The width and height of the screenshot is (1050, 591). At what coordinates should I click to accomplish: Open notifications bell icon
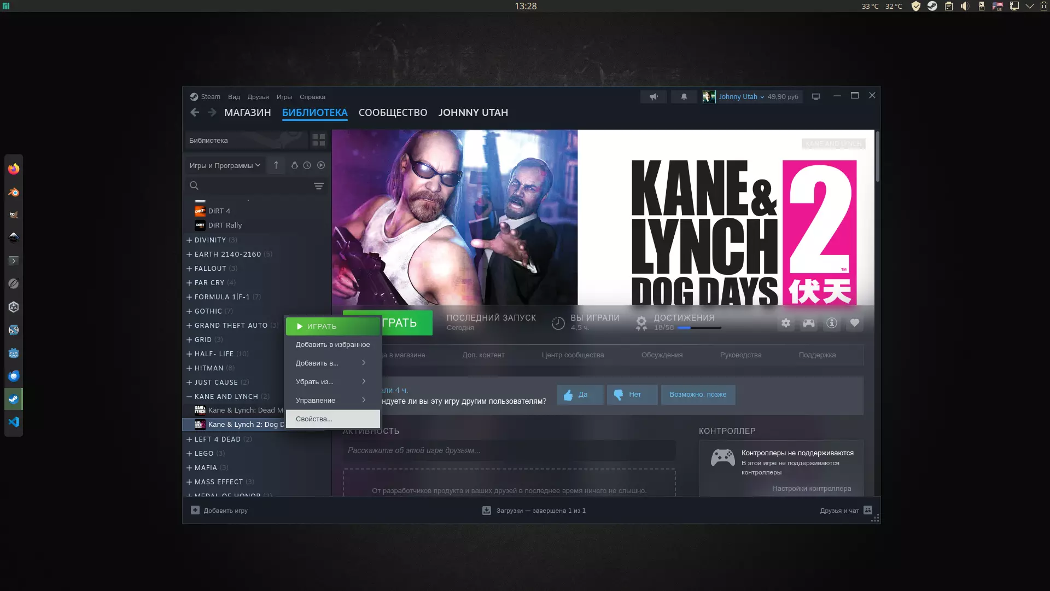pos(684,97)
